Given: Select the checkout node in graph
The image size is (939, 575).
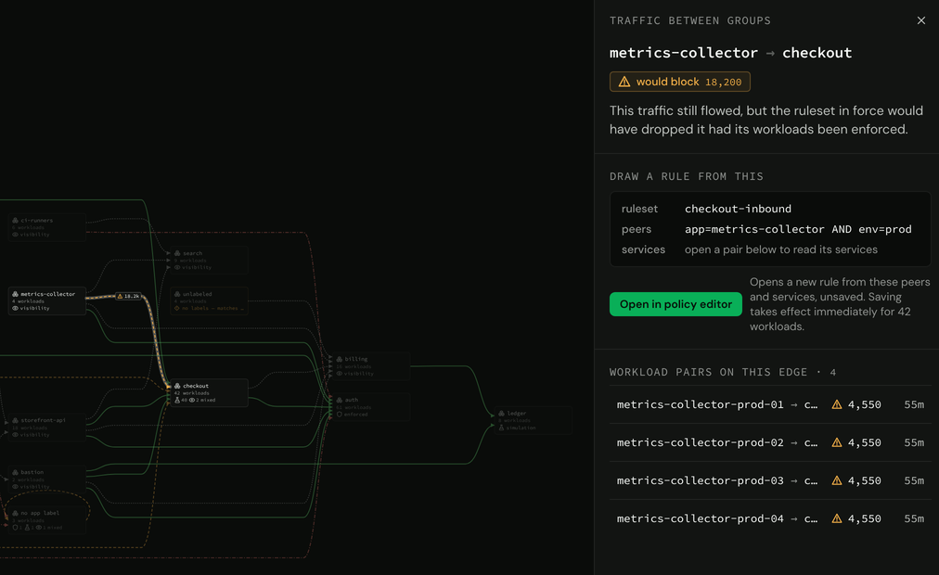Looking at the screenshot, I should click(x=209, y=392).
